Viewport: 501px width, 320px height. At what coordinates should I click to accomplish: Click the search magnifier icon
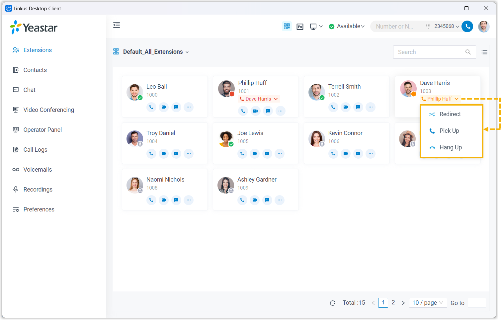[x=468, y=52]
